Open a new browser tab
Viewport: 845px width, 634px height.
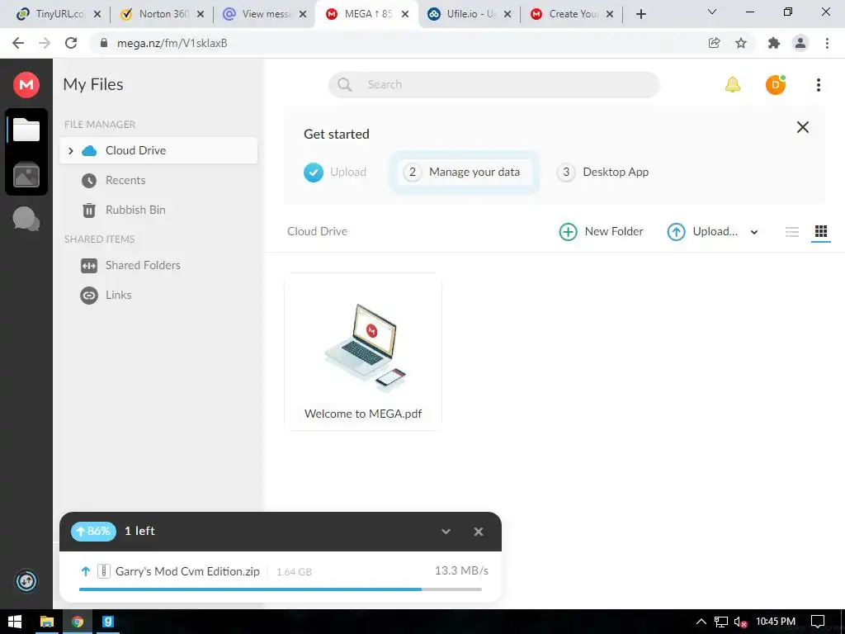(640, 14)
